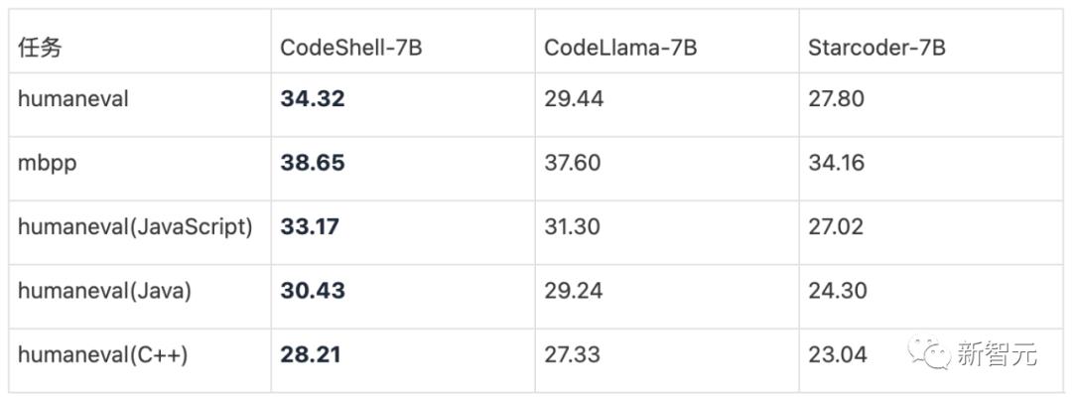
Task: Select the 37.60 CodeLlama mbpp score
Action: click(x=572, y=163)
